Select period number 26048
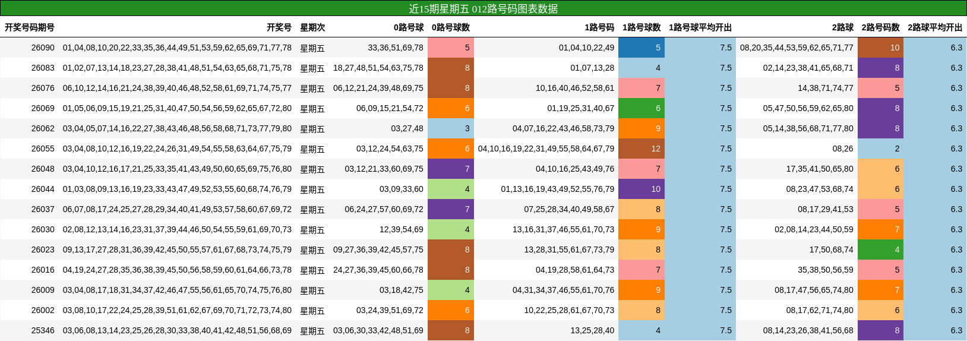This screenshot has width=967, height=341. (x=43, y=169)
